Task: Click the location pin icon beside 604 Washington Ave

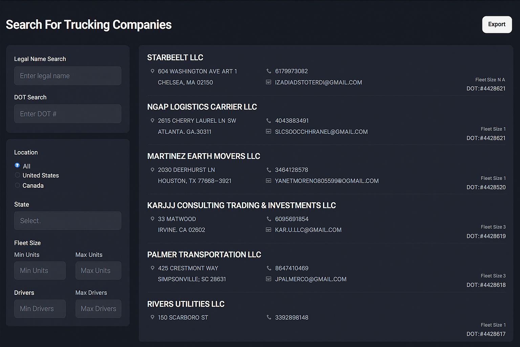Action: 152,71
